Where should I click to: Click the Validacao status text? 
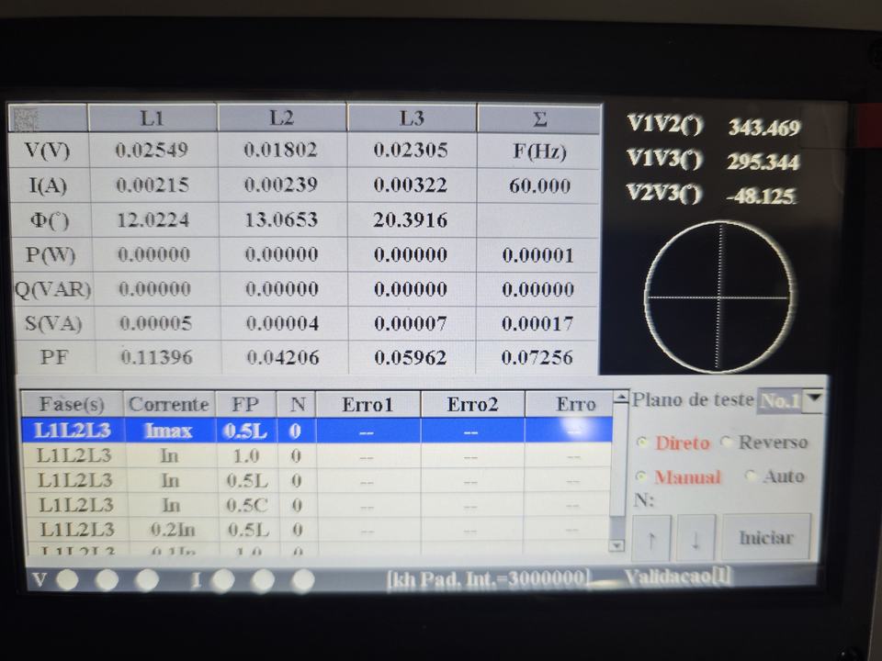tap(678, 577)
